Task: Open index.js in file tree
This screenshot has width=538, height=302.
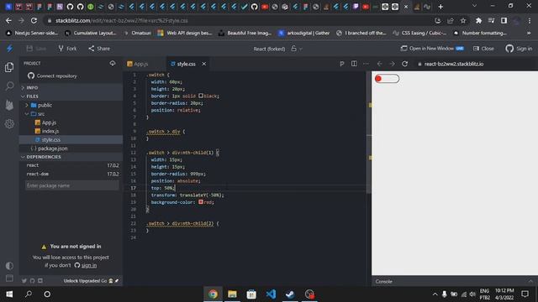Action: tap(71, 131)
